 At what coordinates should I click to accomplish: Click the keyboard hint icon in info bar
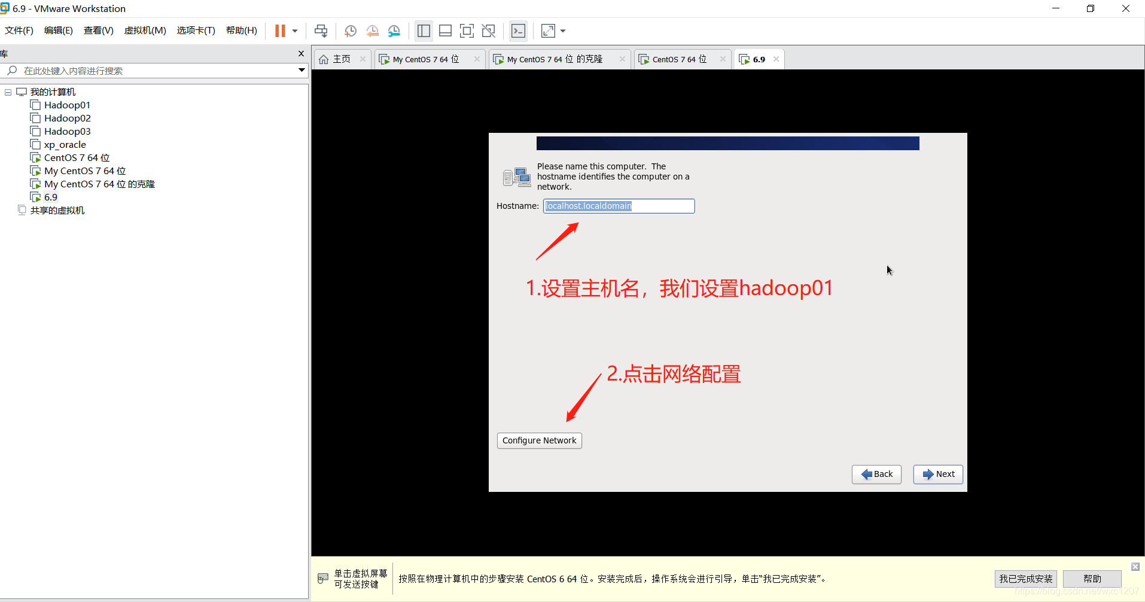(323, 579)
